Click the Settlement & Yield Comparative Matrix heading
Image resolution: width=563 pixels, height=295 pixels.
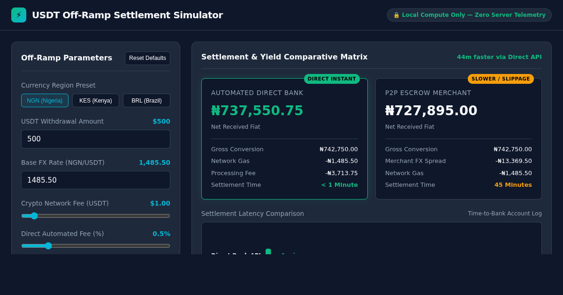point(284,57)
